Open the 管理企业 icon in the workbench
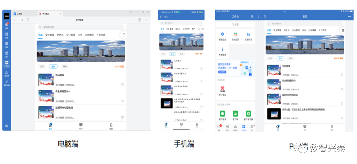The image size is (357, 164). [222, 35]
